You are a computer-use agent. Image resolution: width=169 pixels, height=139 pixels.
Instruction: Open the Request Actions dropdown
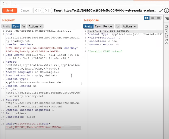point(35,26)
